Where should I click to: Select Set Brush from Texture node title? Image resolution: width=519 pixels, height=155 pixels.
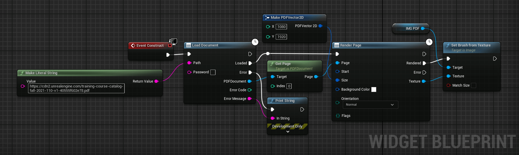tap(471, 45)
